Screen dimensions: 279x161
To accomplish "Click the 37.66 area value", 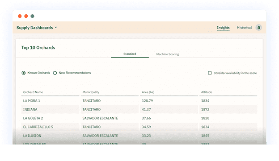I will click(146, 118).
